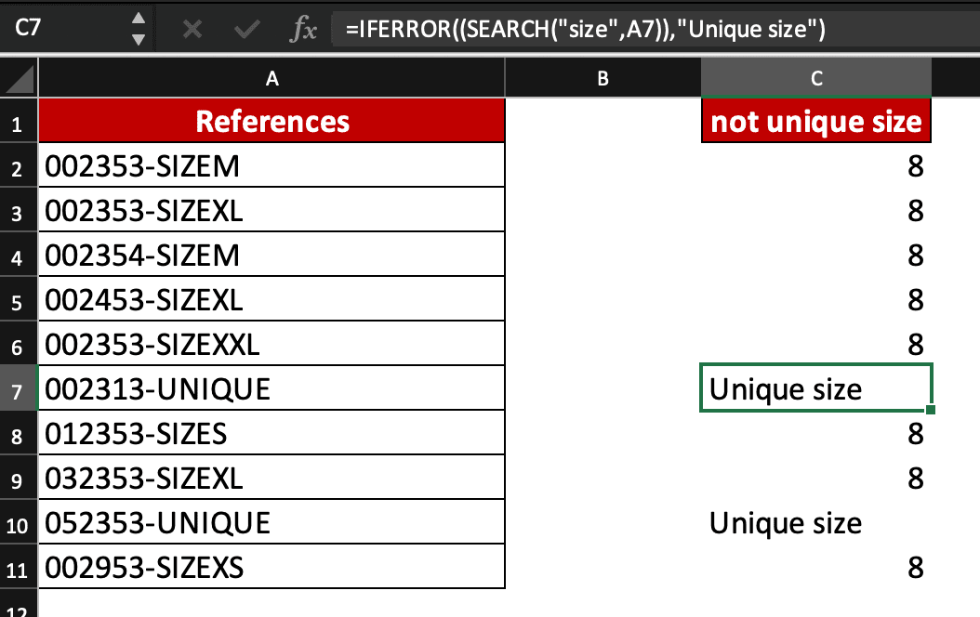Select column C by clicking its header
This screenshot has width=980, height=617.
tap(815, 78)
